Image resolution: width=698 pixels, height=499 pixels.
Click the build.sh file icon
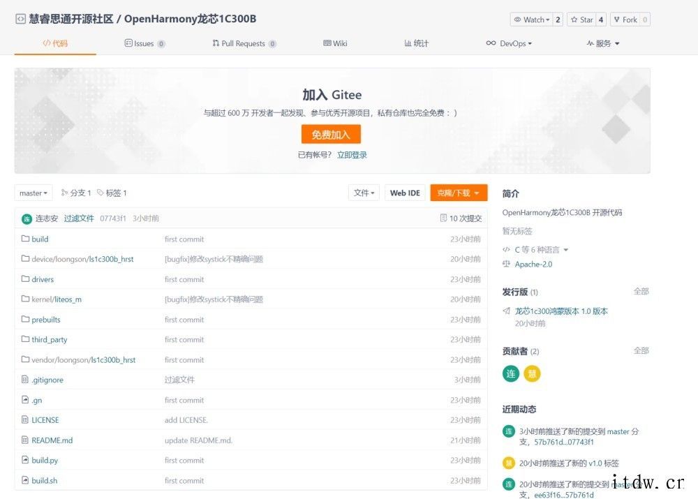(25, 480)
